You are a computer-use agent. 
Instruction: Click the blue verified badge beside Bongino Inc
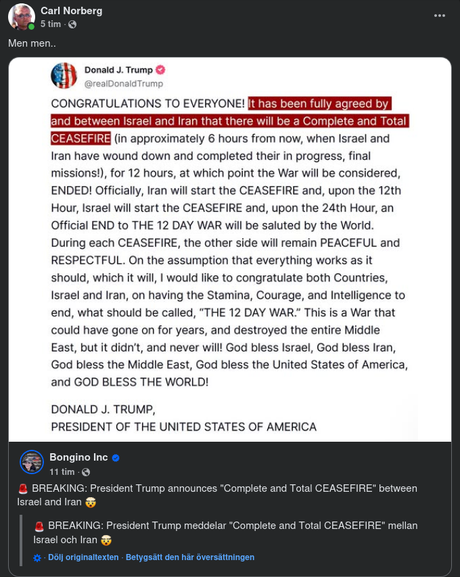116,458
